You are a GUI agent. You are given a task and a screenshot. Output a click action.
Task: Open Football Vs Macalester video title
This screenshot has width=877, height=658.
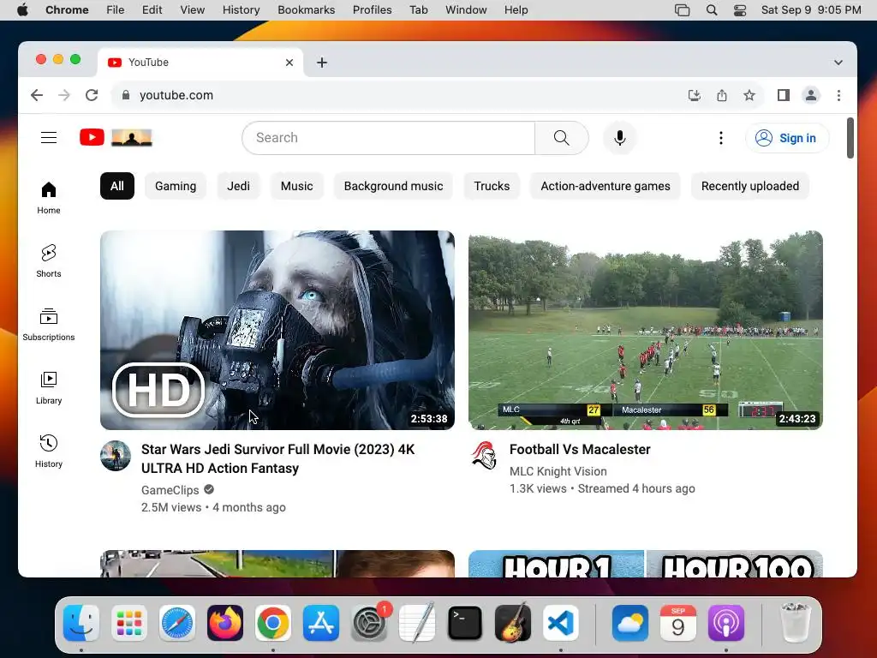(580, 449)
